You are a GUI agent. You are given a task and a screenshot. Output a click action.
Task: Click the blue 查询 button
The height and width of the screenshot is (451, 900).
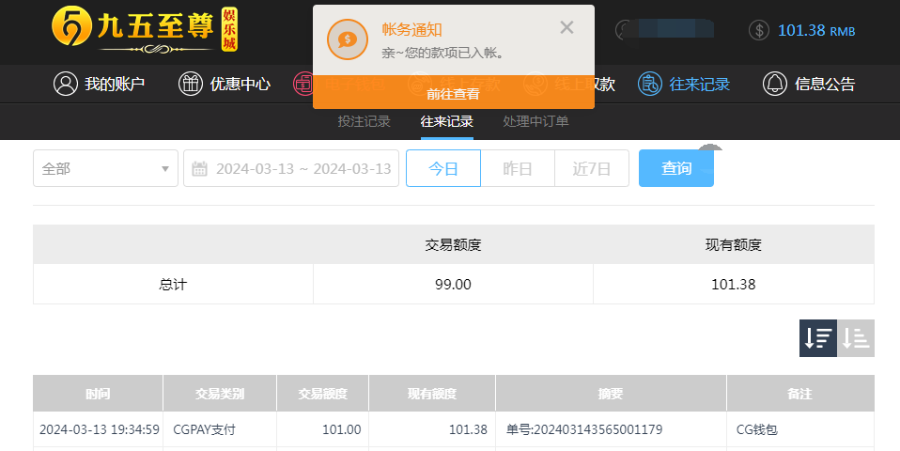click(676, 168)
